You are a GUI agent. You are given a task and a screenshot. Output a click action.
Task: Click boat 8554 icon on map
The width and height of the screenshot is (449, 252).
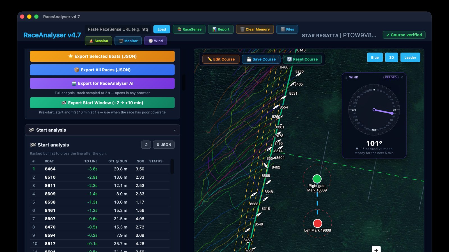(x=276, y=107)
